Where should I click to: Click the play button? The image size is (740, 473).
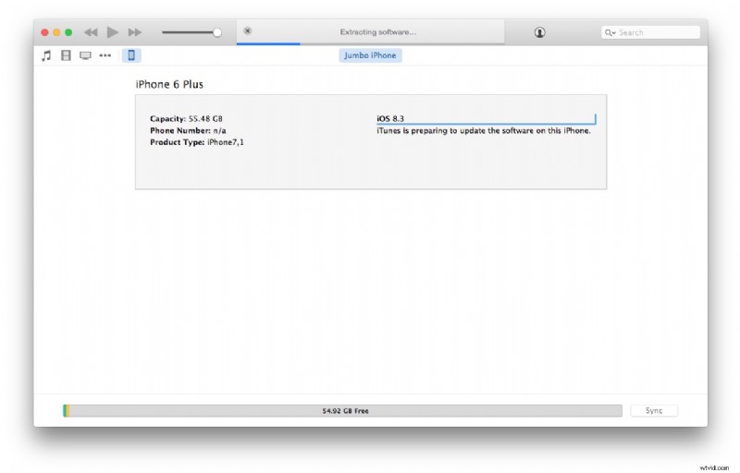click(x=112, y=32)
